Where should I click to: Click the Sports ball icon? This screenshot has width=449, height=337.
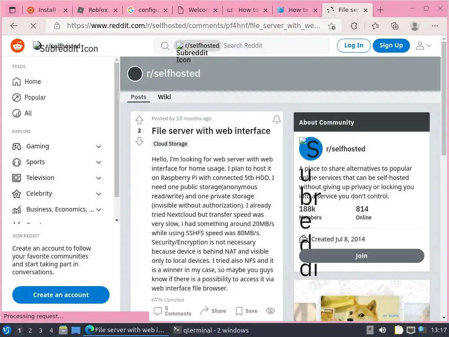[17, 162]
